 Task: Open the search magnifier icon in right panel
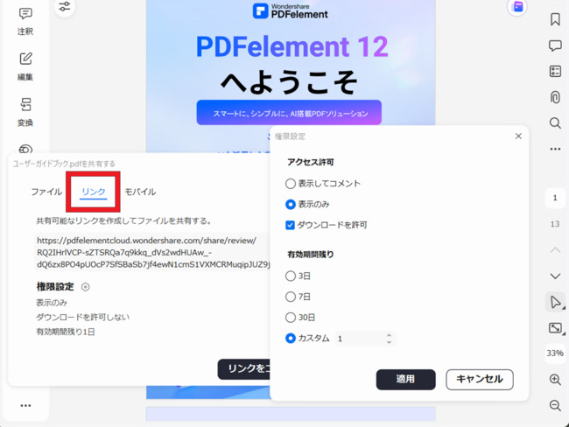[x=555, y=123]
